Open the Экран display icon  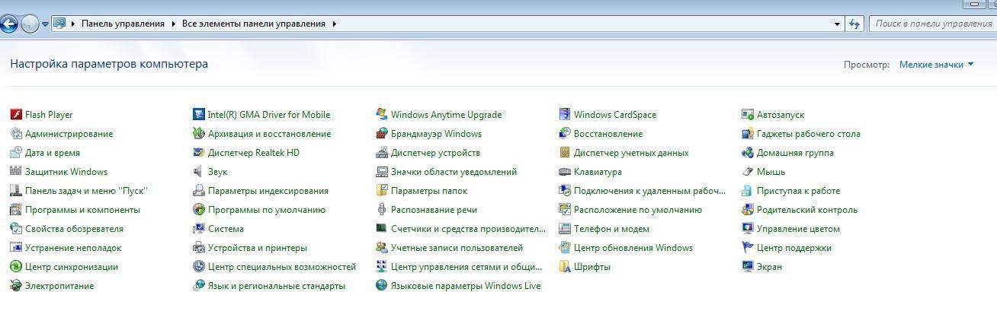point(748,267)
